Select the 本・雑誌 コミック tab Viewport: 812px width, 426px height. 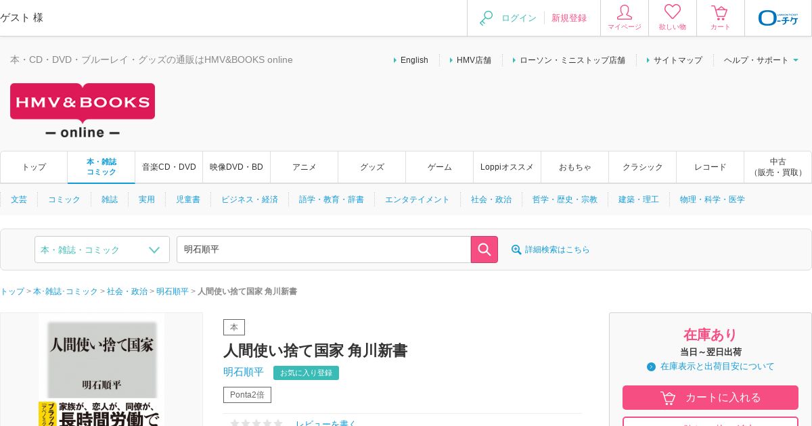point(101,167)
